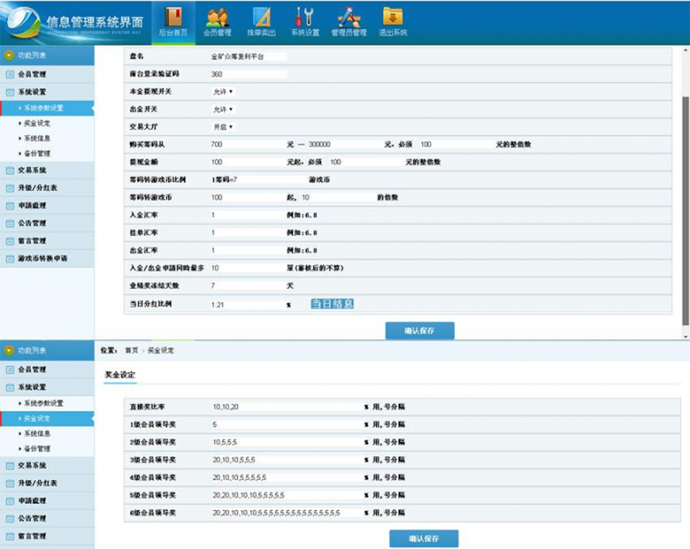
Task: Click the 公告管理 icon in lower sidebar
Action: pyautogui.click(x=10, y=518)
